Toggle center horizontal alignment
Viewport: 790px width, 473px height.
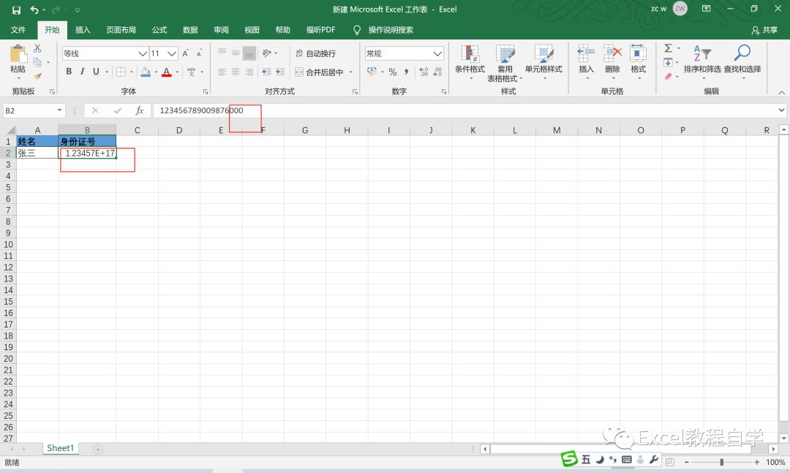click(236, 72)
